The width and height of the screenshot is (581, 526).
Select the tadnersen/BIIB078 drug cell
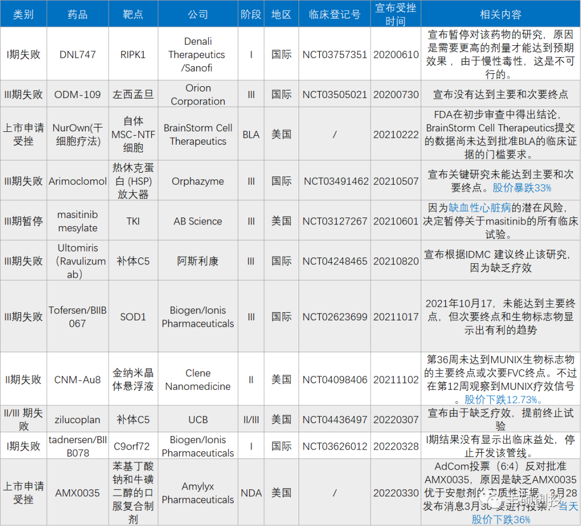click(78, 446)
